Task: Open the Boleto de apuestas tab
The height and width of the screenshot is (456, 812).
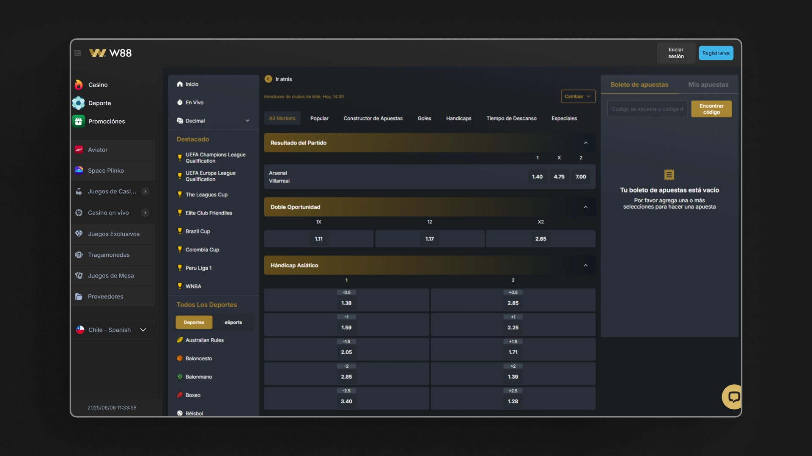Action: click(x=639, y=85)
